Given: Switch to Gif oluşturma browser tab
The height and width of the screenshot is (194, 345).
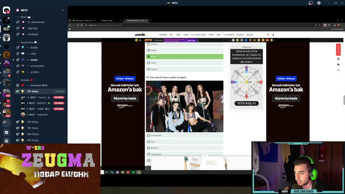Looking at the screenshot, I should pyautogui.click(x=110, y=20).
